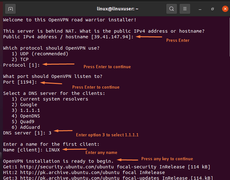Click 'What port should OpenVPN listen to?' line

click(x=53, y=76)
